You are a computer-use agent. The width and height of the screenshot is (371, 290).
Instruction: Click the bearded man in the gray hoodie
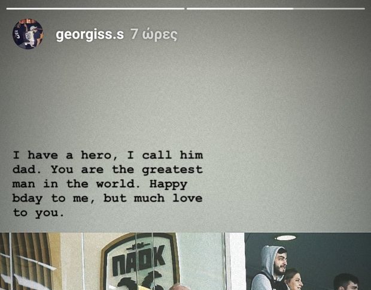pyautogui.click(x=270, y=268)
